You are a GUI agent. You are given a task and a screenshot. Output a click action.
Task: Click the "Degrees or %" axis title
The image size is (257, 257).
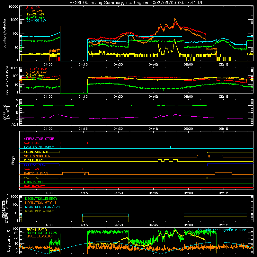coord(8,241)
